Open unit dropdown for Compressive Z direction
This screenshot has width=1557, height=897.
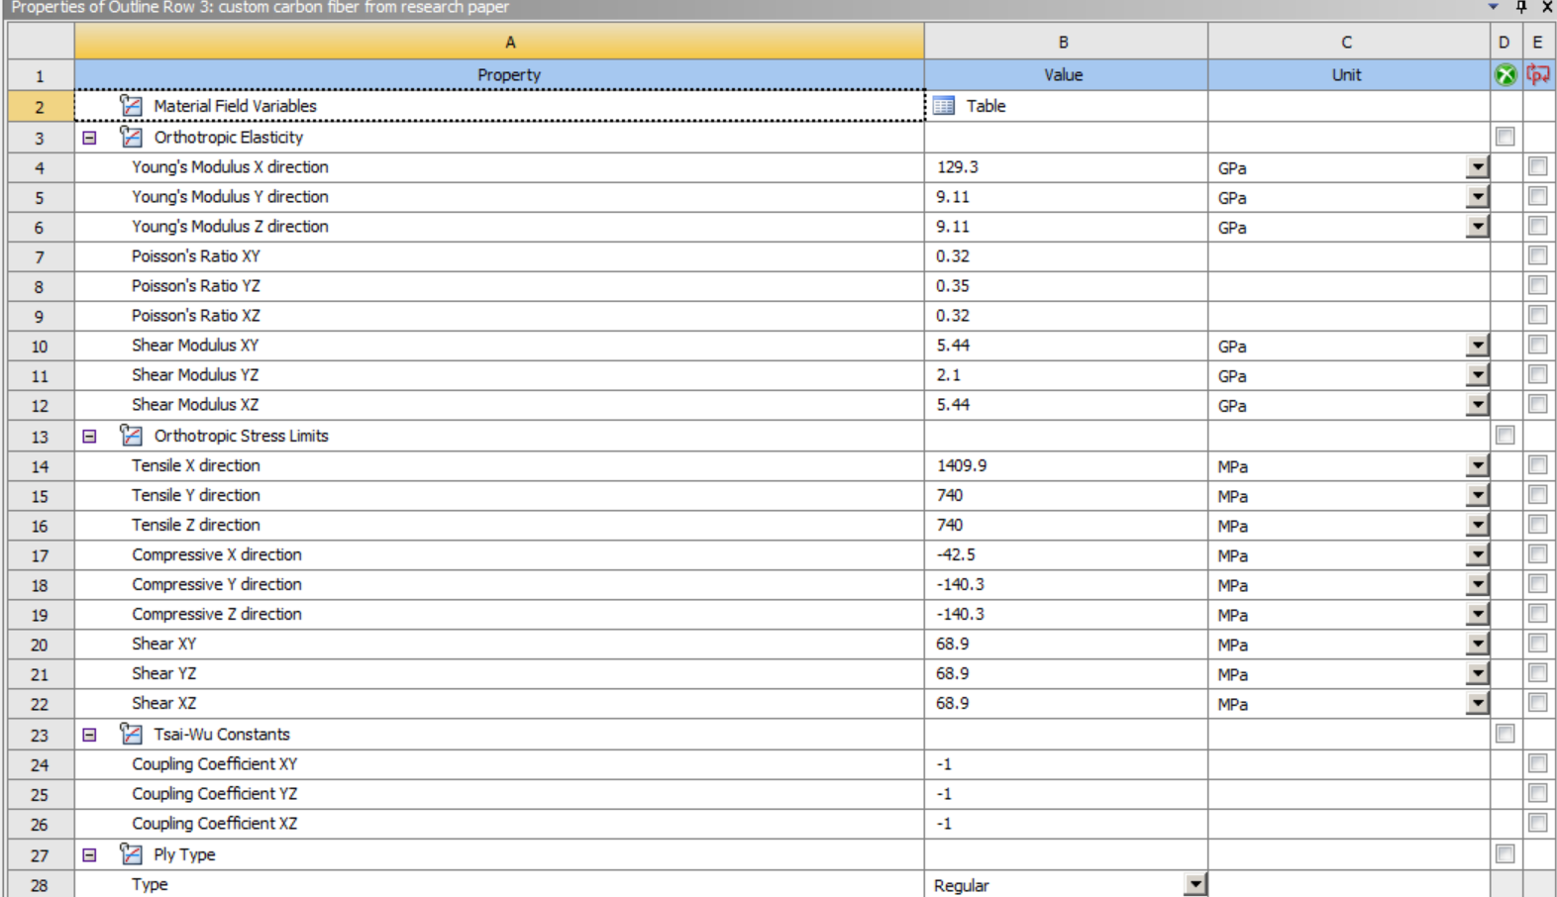pos(1478,614)
